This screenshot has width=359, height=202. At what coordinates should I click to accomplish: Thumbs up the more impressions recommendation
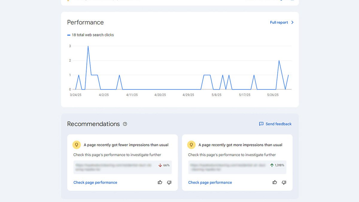[275, 182]
